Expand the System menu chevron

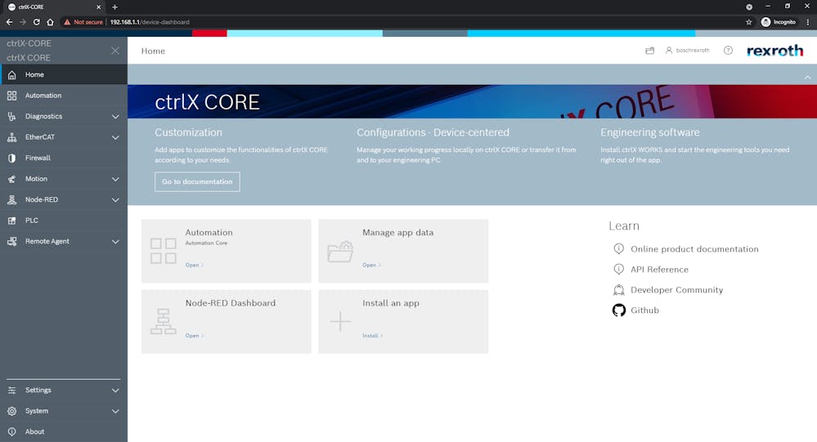[x=115, y=411]
